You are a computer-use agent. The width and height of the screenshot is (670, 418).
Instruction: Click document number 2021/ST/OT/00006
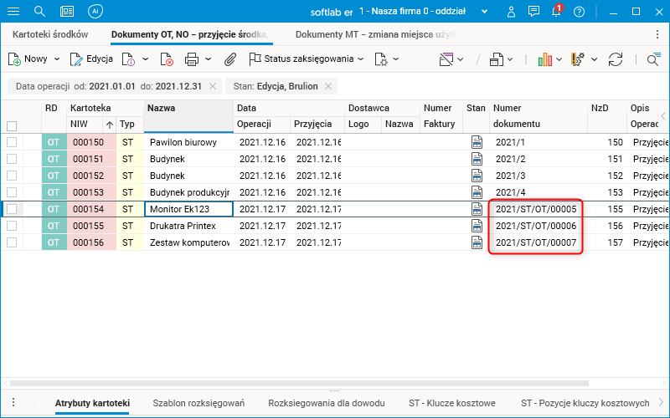536,226
